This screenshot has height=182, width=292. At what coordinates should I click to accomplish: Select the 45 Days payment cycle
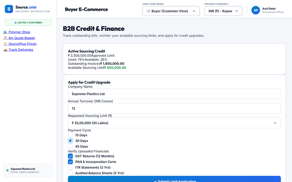[x=71, y=147]
